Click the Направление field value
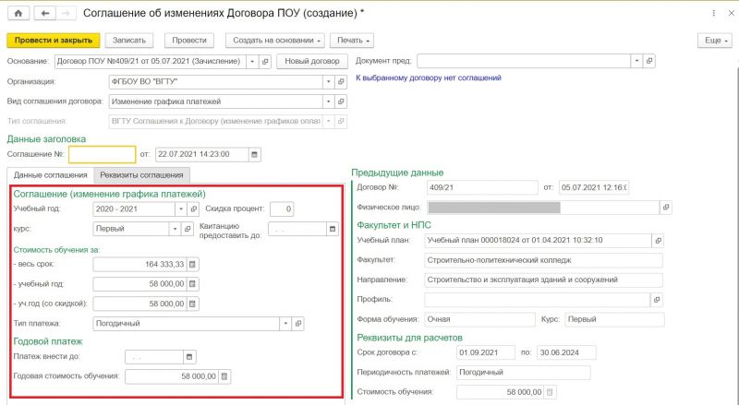739x405 pixels. [x=543, y=280]
